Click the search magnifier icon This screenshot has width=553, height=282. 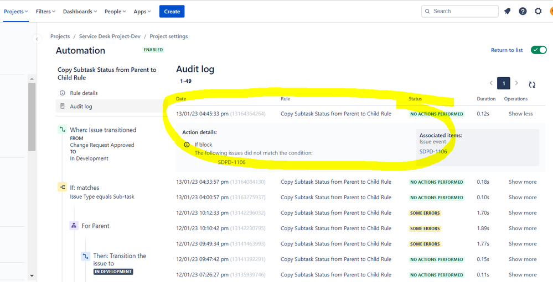click(427, 11)
